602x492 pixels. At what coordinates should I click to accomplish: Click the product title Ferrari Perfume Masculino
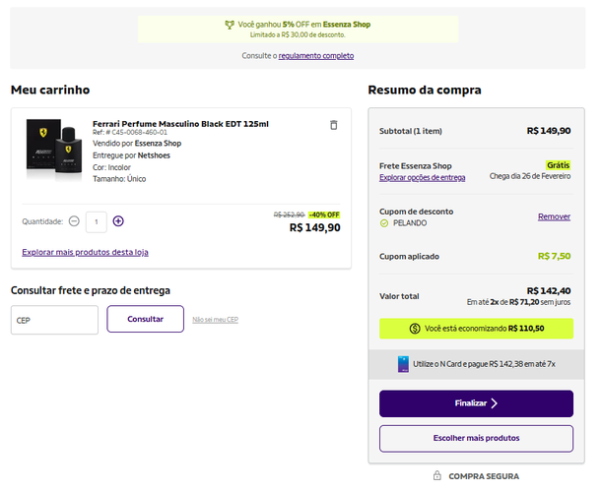180,124
